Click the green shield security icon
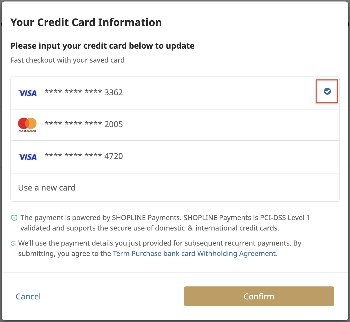Screen dimensions: 350x322 (14, 218)
